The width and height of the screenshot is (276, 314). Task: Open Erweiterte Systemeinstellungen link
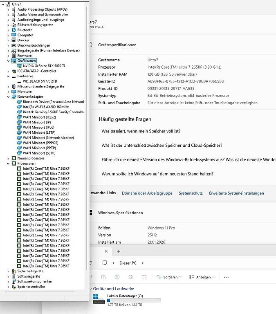[236, 193]
